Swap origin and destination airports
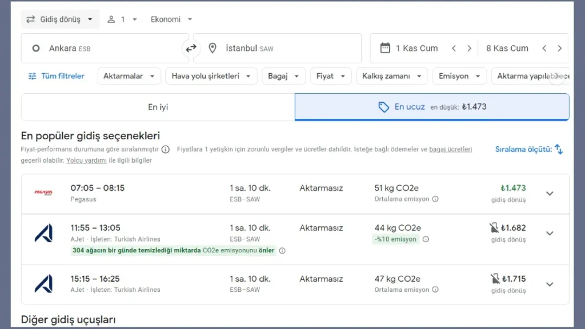This screenshot has height=329, width=585. pyautogui.click(x=191, y=49)
